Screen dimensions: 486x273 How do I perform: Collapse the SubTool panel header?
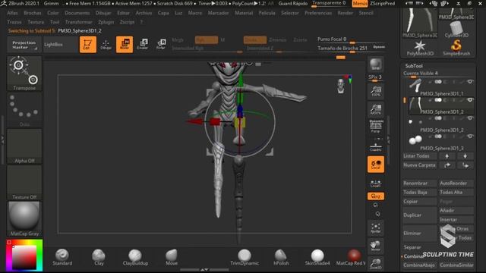(x=414, y=66)
